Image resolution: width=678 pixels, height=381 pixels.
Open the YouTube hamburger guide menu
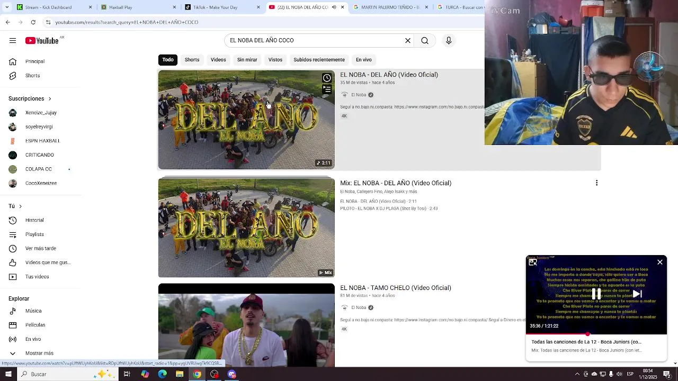coord(13,41)
